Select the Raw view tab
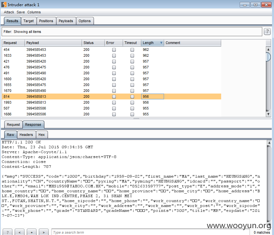274x235 pixels. coord(10,135)
